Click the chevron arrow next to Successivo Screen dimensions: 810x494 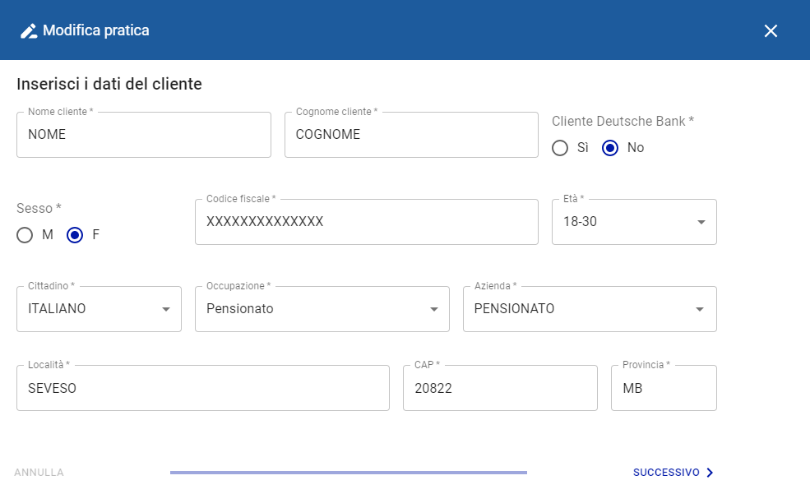click(710, 473)
